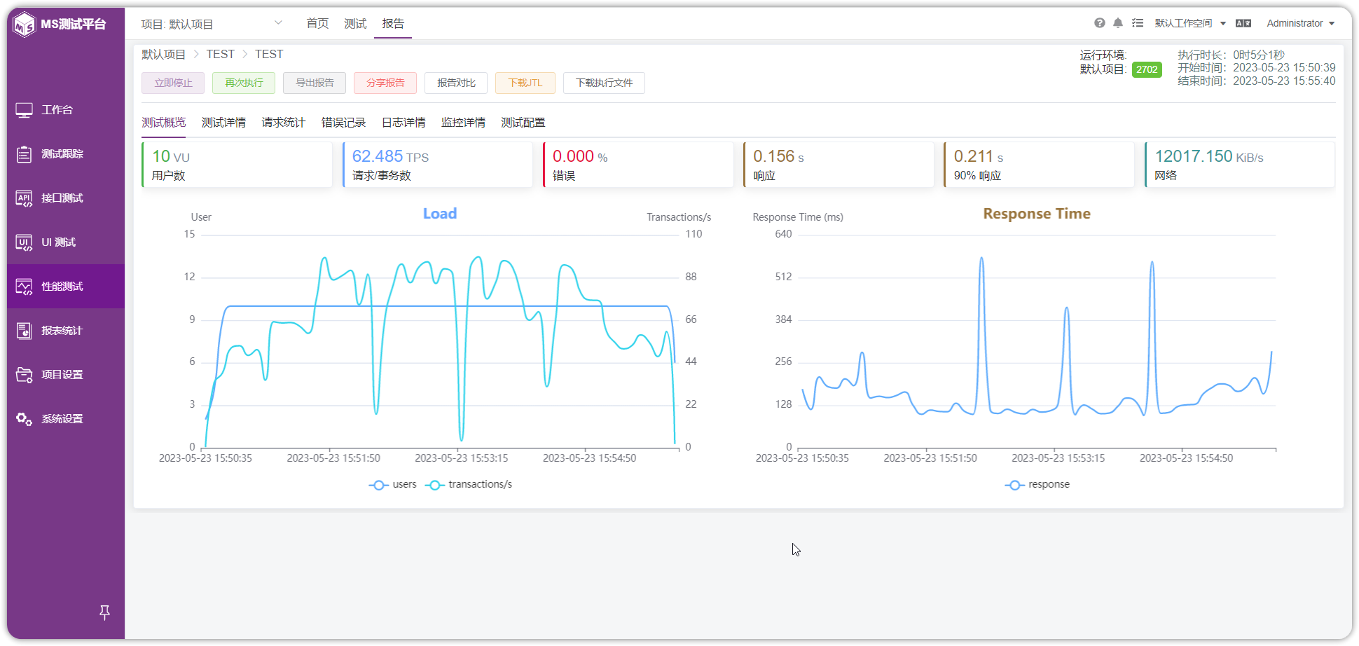
Task: Switch to the 测试配置 tab
Action: coord(523,123)
